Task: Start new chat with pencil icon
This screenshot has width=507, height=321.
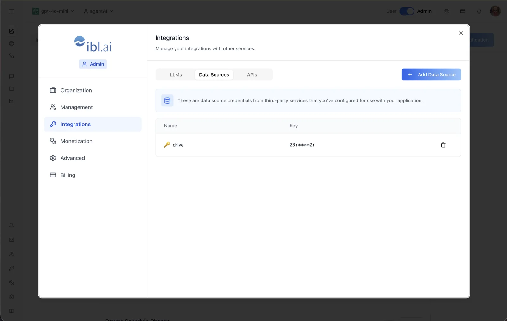Action: point(11,31)
